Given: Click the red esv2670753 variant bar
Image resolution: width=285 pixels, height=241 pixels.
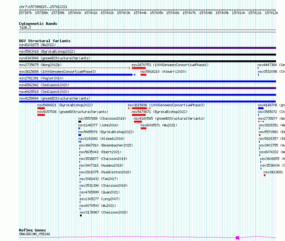Looking at the screenshot, I should tap(139, 68).
